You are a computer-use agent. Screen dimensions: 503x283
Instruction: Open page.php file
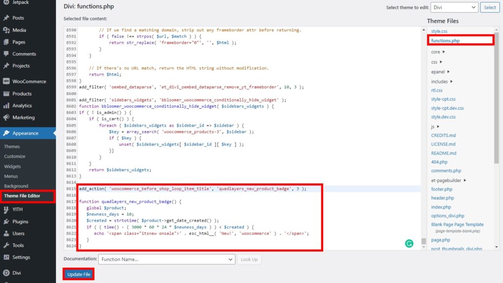pyautogui.click(x=441, y=240)
